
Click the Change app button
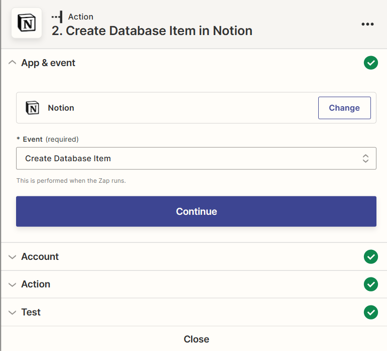pos(344,108)
